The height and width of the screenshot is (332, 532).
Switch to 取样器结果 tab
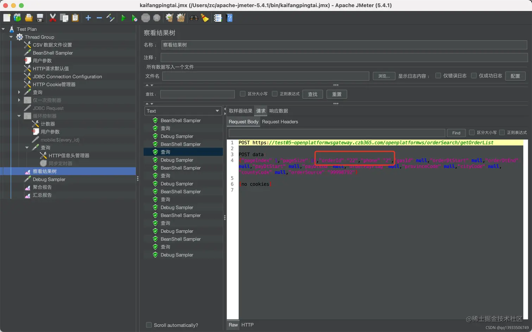click(241, 111)
